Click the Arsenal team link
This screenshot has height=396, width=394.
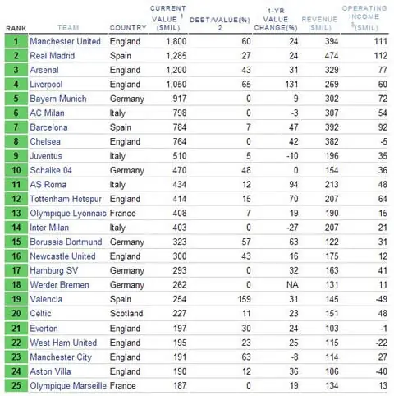(x=44, y=70)
